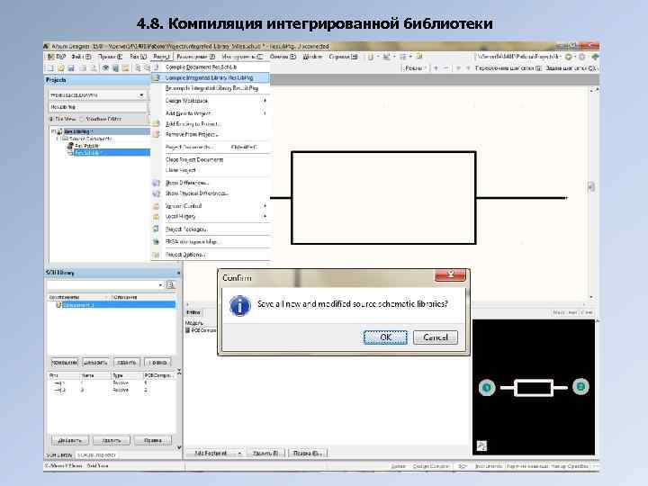
Task: Click the search icon in SCH Library panel
Action: point(171,284)
